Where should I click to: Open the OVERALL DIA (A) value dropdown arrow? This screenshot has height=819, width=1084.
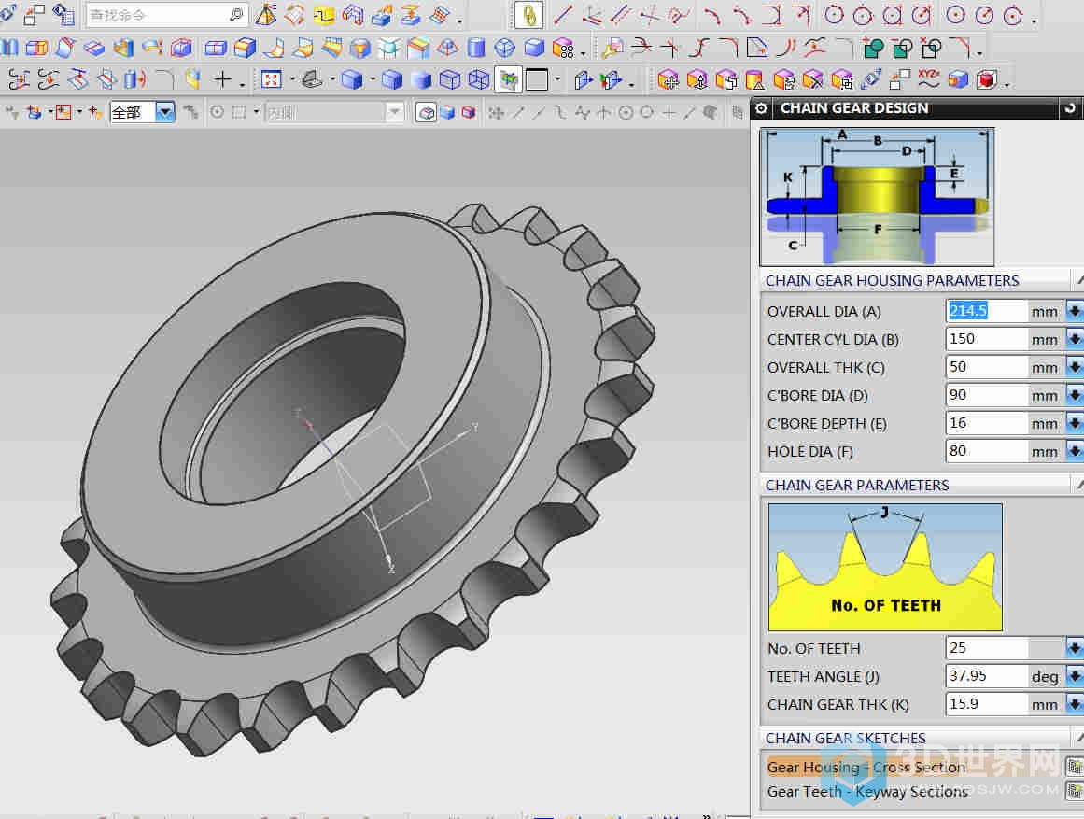(1074, 311)
